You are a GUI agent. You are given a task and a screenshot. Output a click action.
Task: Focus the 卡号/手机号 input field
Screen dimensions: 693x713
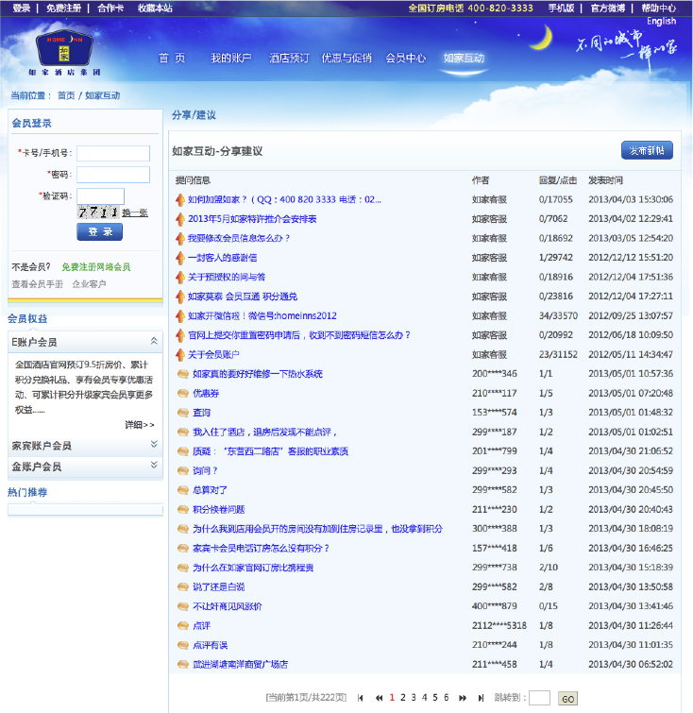point(113,153)
